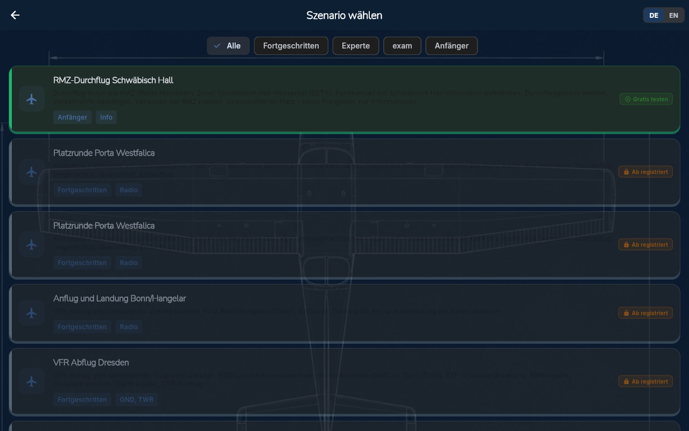Click Fortgeschritten tag on Bonn/Hangelar card
Viewport: 689px width, 431px height.
(x=82, y=327)
